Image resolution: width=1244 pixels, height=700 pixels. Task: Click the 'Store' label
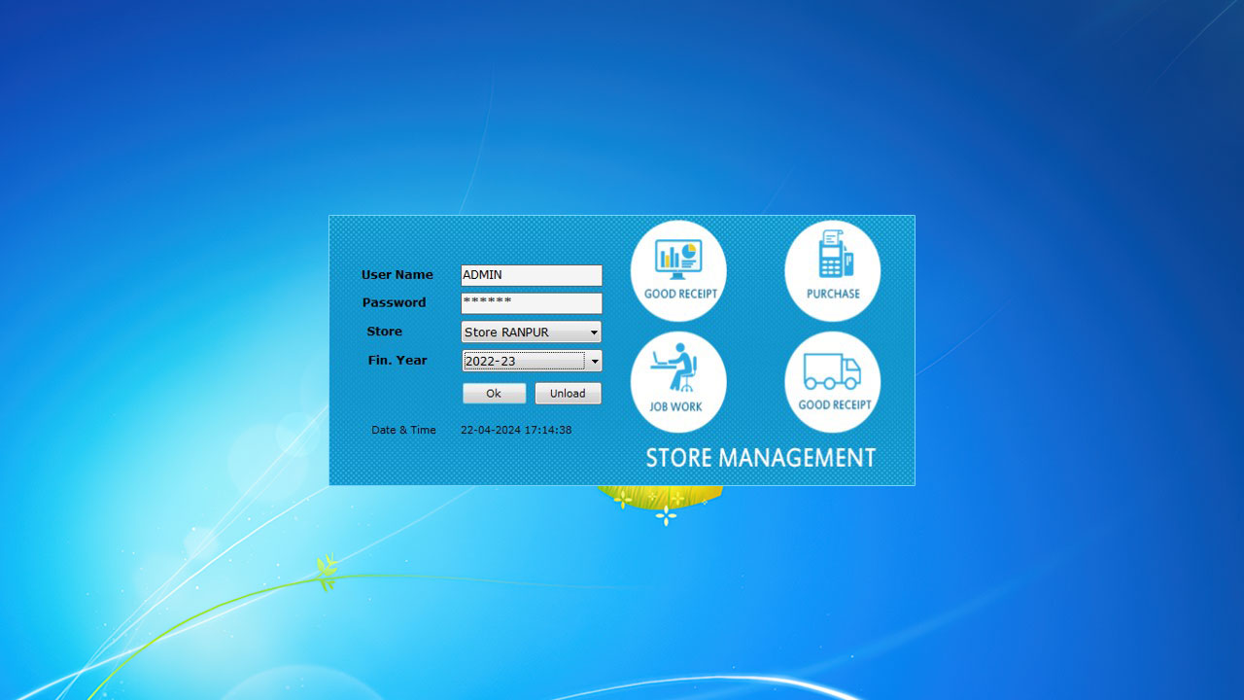[384, 332]
